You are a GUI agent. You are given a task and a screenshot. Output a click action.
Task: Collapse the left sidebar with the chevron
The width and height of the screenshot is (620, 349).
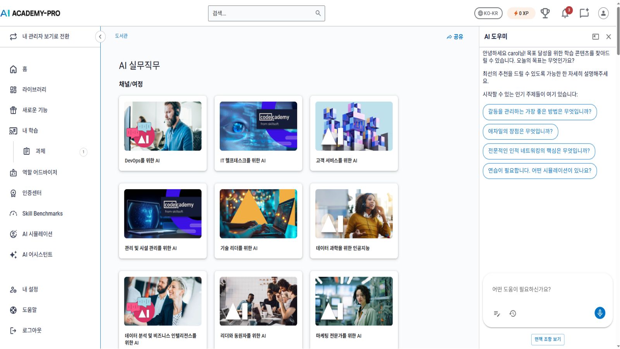(x=100, y=36)
